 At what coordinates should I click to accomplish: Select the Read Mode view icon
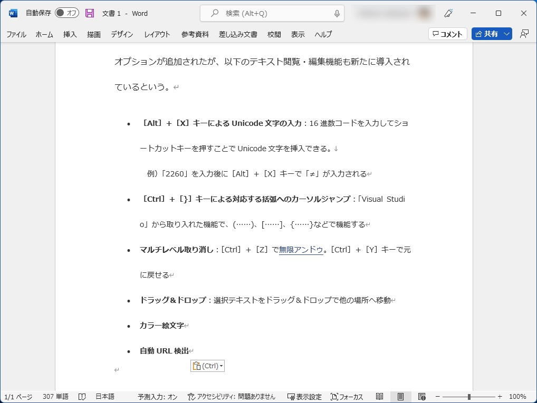380,397
